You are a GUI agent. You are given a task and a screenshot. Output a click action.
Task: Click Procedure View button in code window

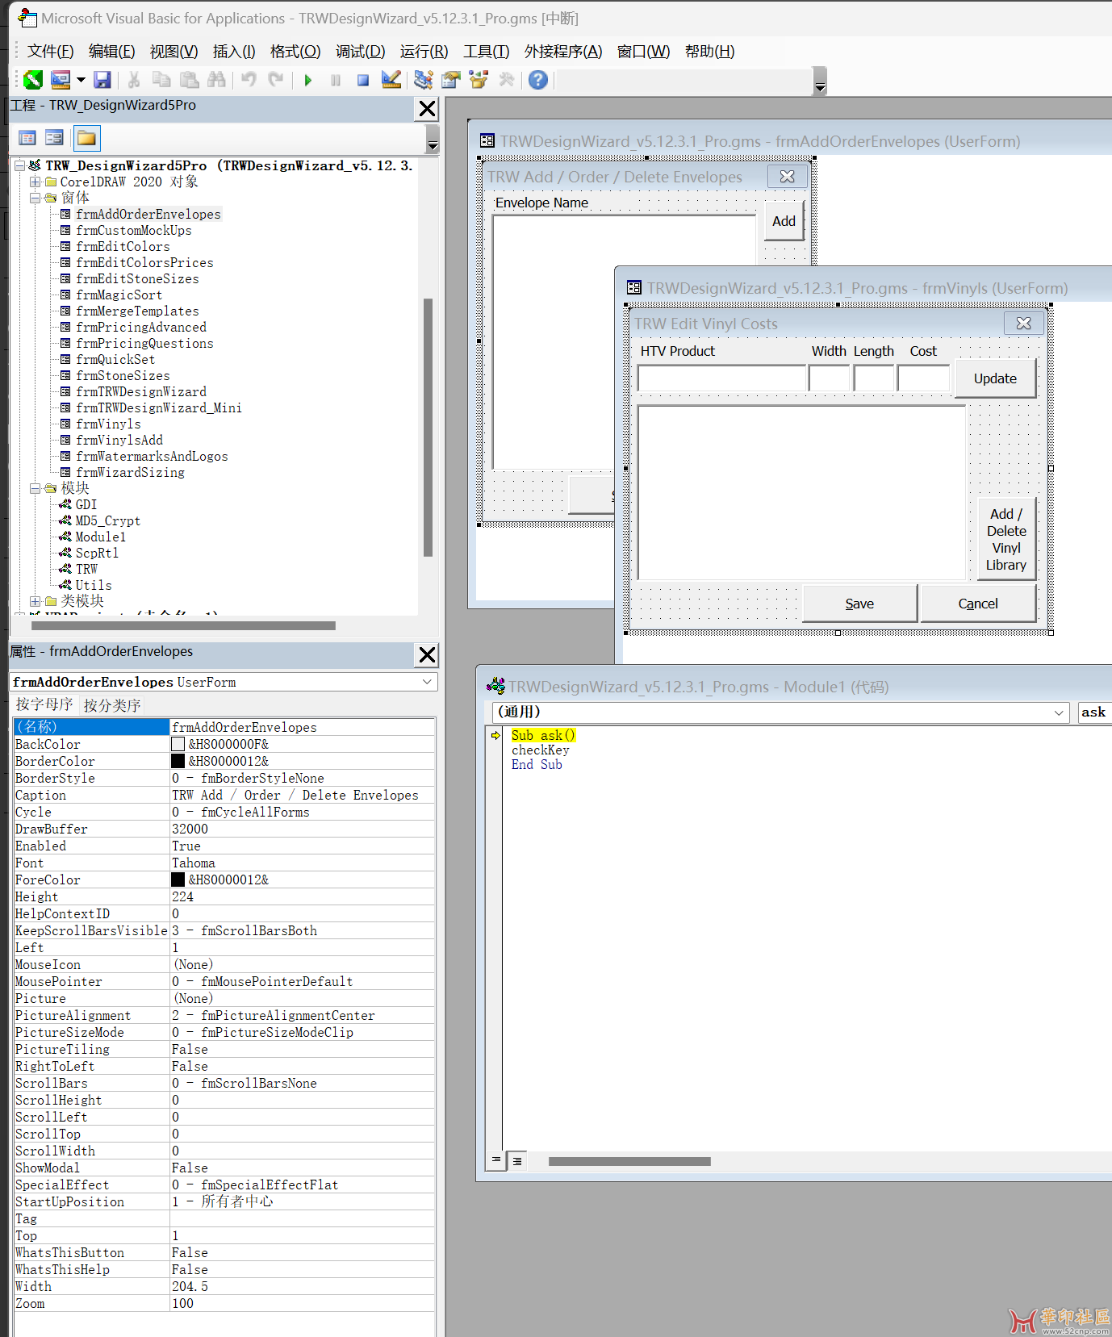point(495,1160)
